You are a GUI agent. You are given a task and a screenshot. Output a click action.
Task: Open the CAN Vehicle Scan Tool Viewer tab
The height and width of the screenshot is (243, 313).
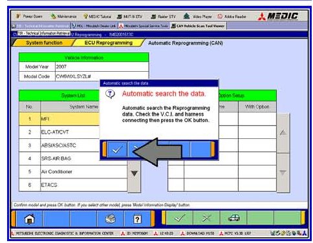click(x=198, y=26)
